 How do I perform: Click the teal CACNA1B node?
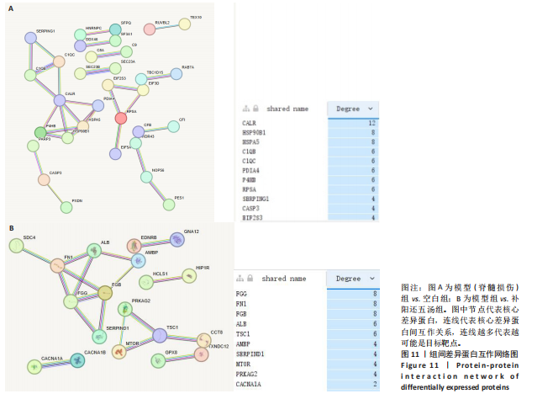coord(78,361)
